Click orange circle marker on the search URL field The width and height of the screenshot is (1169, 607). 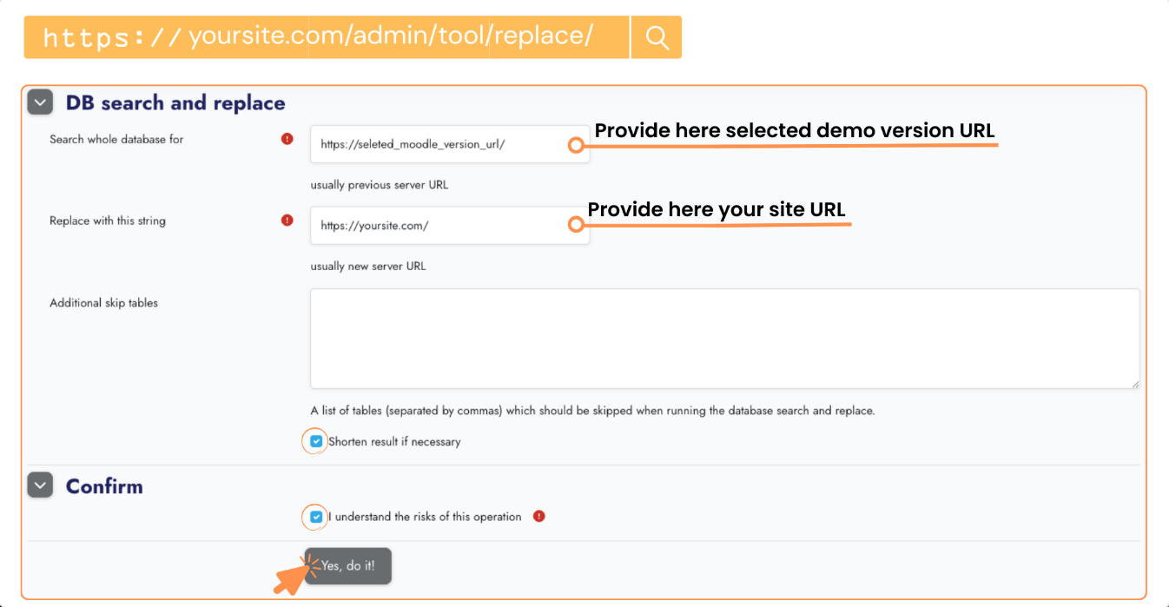pyautogui.click(x=575, y=145)
